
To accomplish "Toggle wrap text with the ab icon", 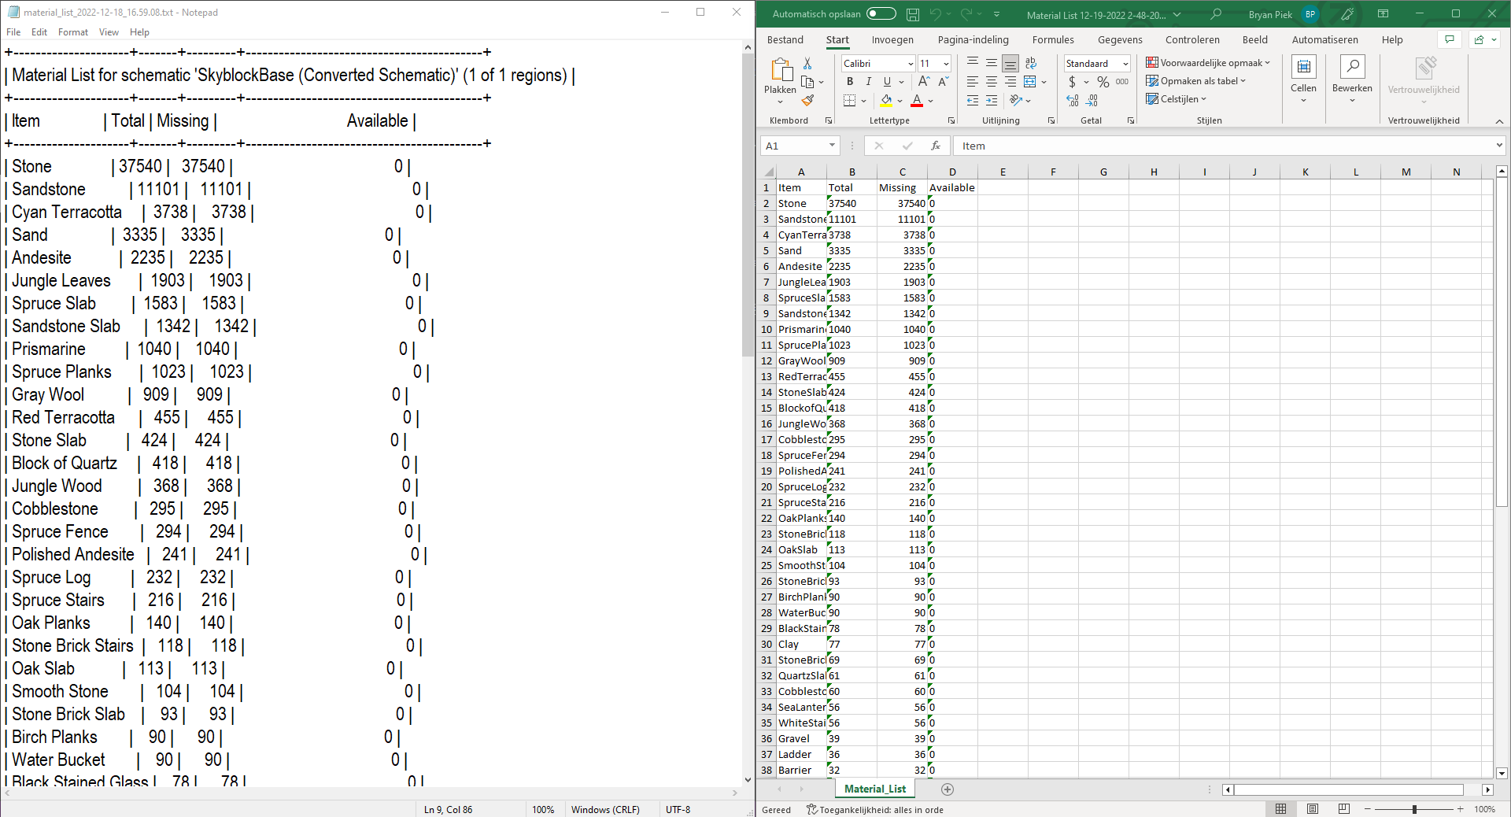I will click(1031, 63).
